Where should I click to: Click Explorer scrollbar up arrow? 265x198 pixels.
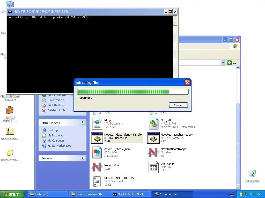238,68
